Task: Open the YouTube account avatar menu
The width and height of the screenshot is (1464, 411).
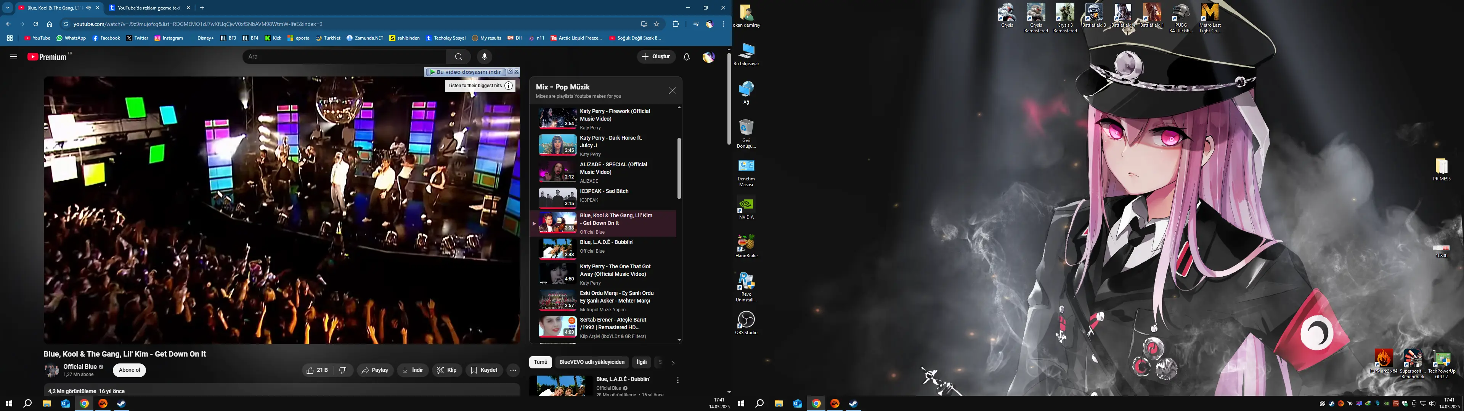Action: (x=708, y=57)
